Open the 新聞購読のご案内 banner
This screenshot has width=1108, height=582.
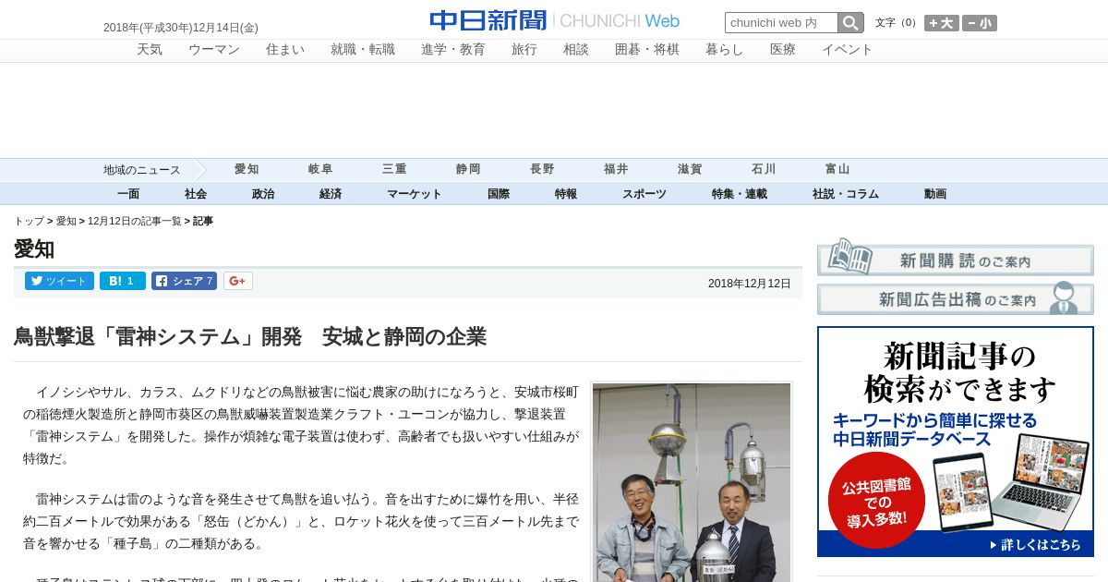click(x=956, y=259)
